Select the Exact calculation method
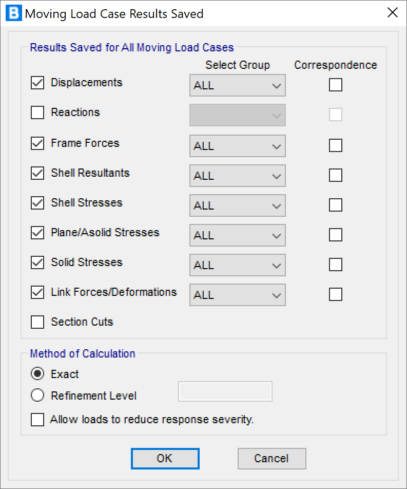Viewport: 407px width, 489px height. [37, 374]
